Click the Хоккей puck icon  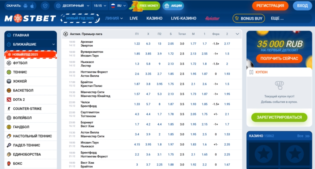click(x=9, y=81)
